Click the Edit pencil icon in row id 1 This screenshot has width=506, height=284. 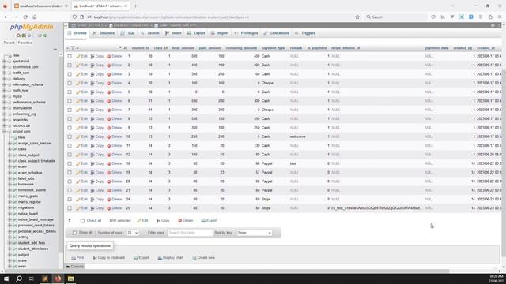[x=78, y=56]
